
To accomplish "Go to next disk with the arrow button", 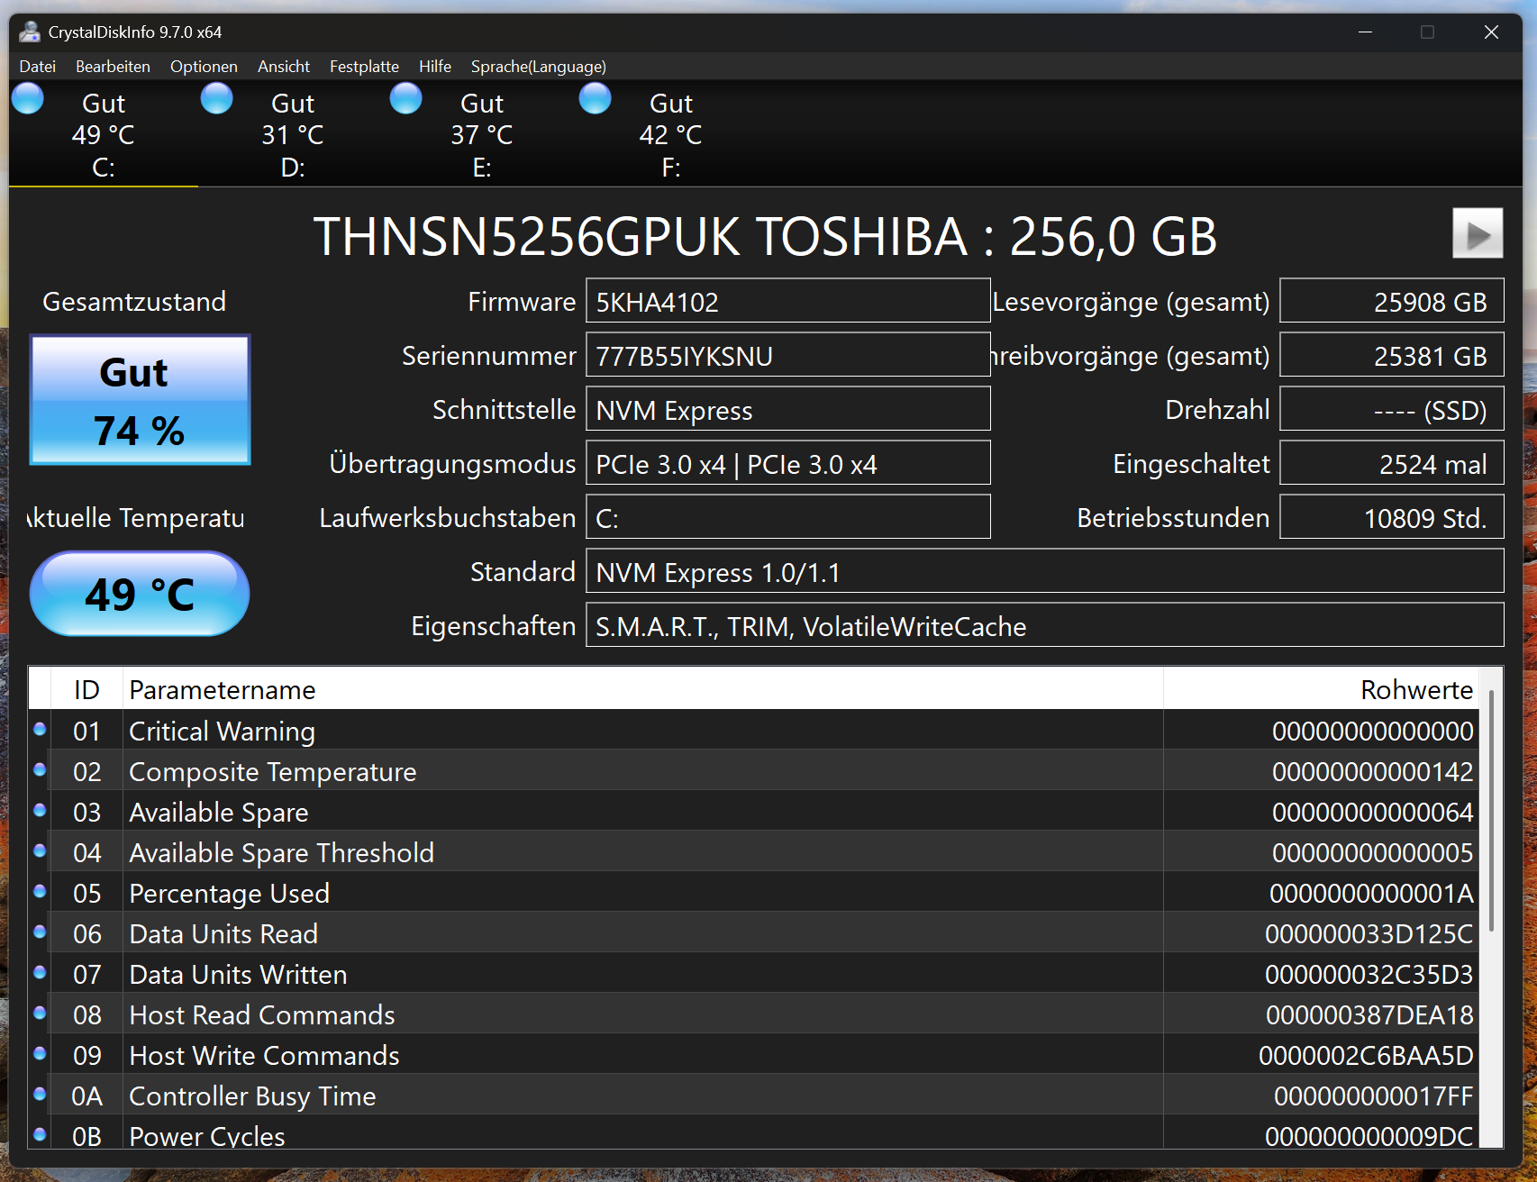I will tap(1478, 233).
